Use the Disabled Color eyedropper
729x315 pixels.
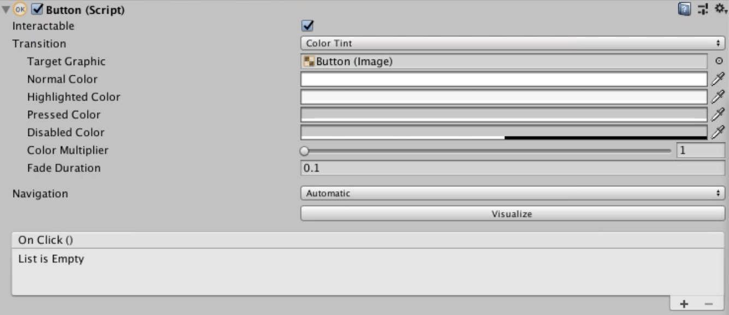tap(718, 132)
